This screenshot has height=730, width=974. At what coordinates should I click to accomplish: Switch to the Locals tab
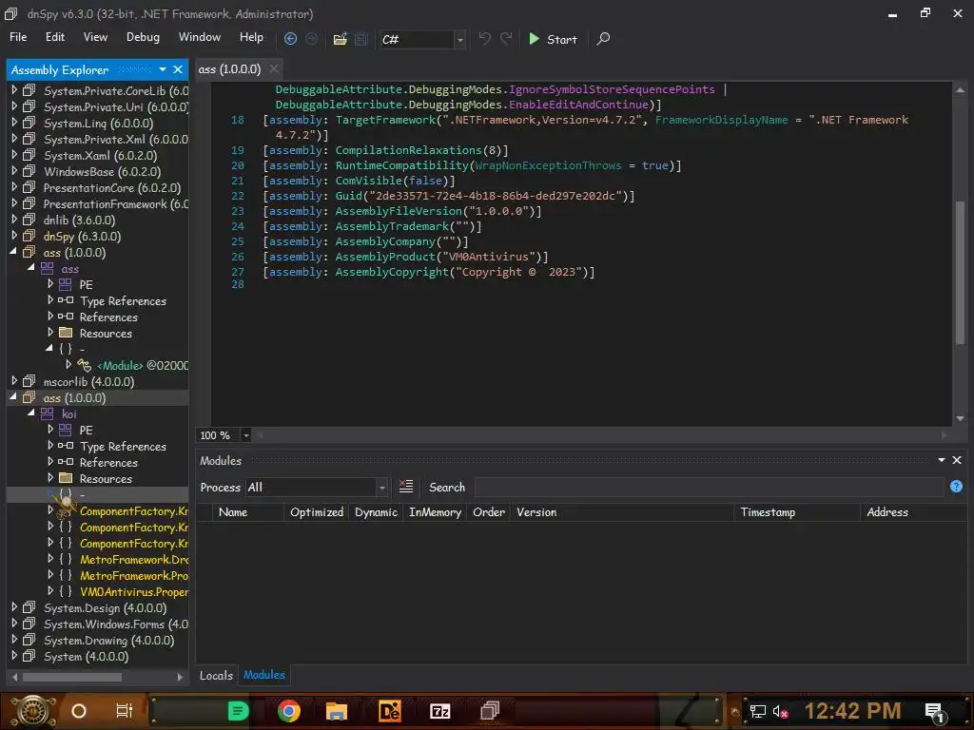click(x=216, y=676)
